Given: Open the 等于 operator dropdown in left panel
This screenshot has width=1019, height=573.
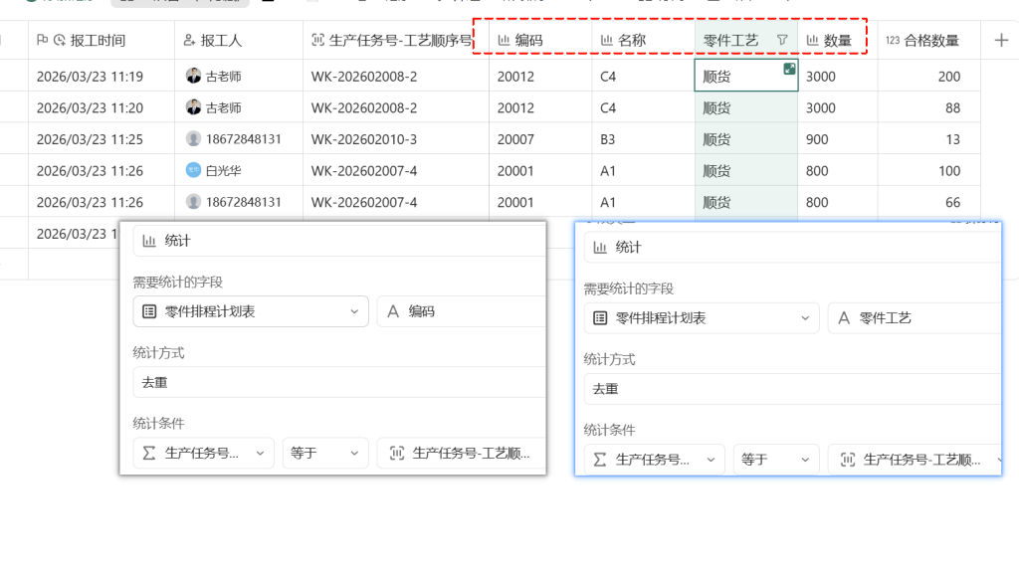Looking at the screenshot, I should pos(325,453).
